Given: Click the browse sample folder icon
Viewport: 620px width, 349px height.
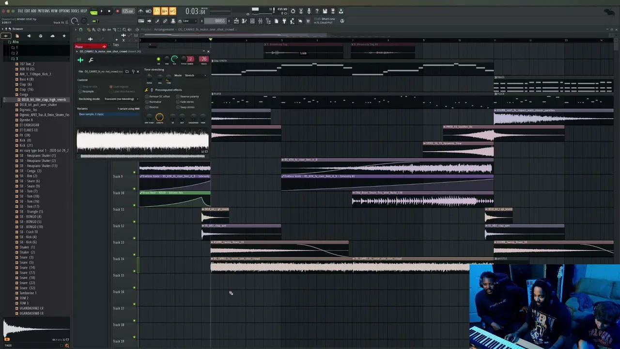Looking at the screenshot, I should (127, 72).
